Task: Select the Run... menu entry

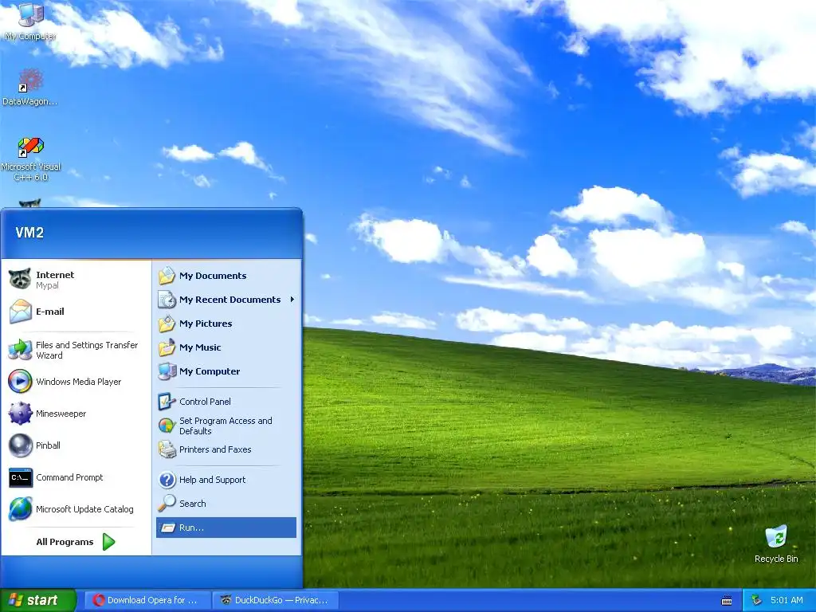Action: tap(226, 528)
